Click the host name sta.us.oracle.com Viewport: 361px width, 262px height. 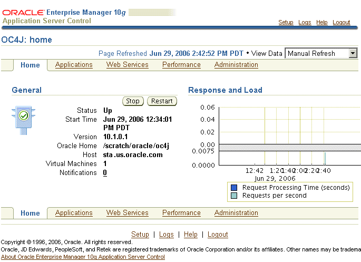tap(133, 154)
